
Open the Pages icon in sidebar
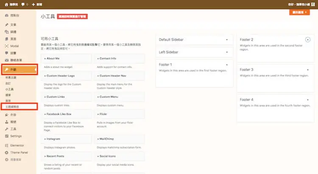[7, 39]
